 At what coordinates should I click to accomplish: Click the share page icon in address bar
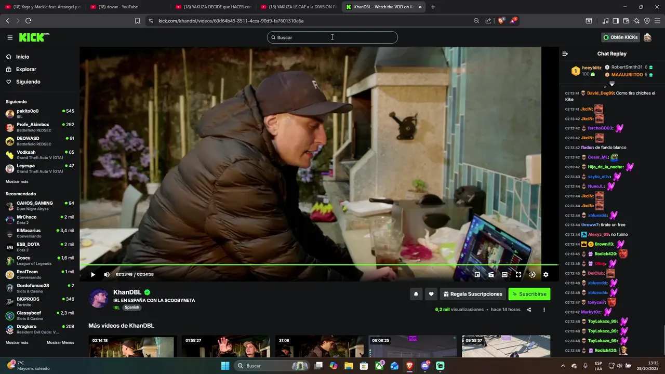pos(488,21)
